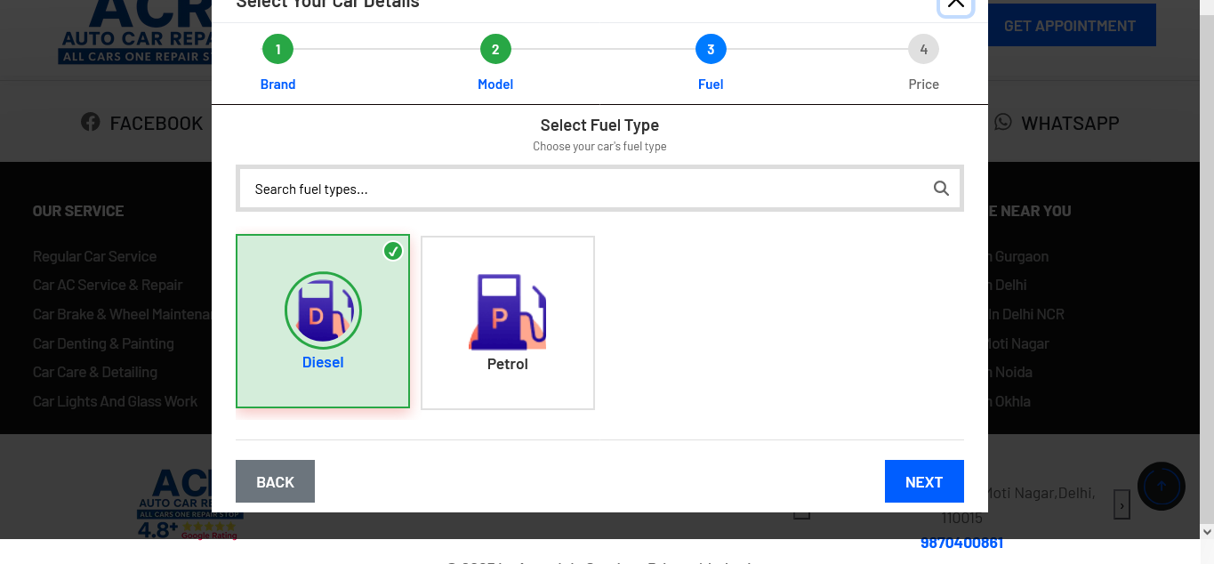Open the Facebook social link

pos(142,123)
